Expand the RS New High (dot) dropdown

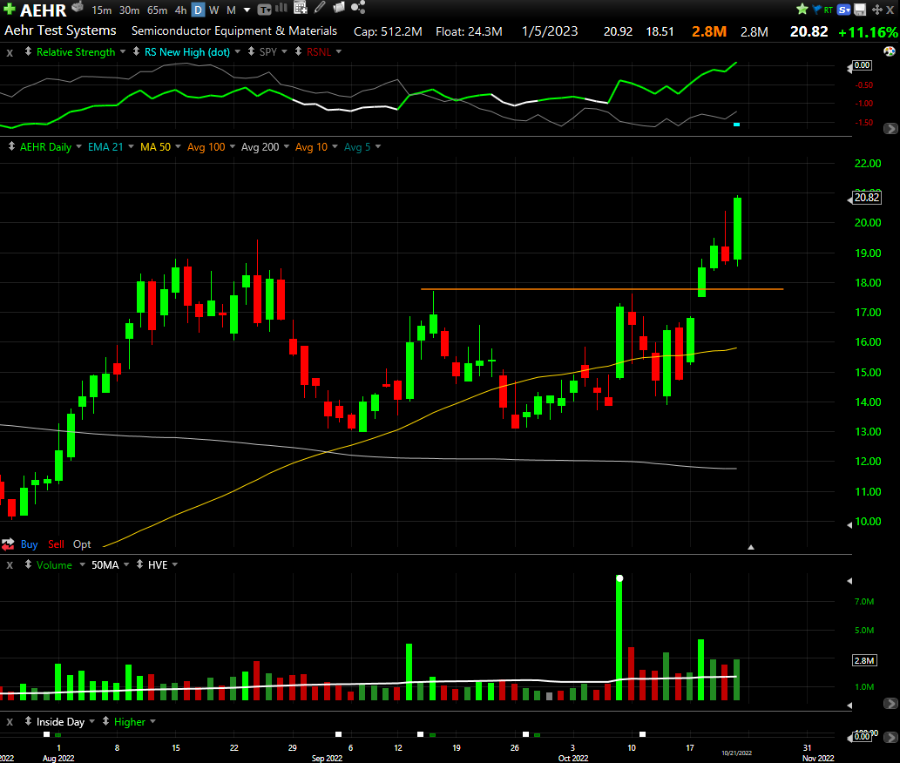[237, 51]
